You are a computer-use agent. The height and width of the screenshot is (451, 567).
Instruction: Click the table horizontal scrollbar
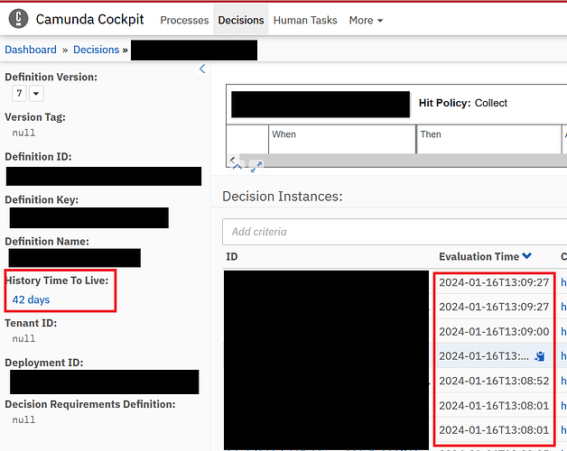pyautogui.click(x=404, y=160)
